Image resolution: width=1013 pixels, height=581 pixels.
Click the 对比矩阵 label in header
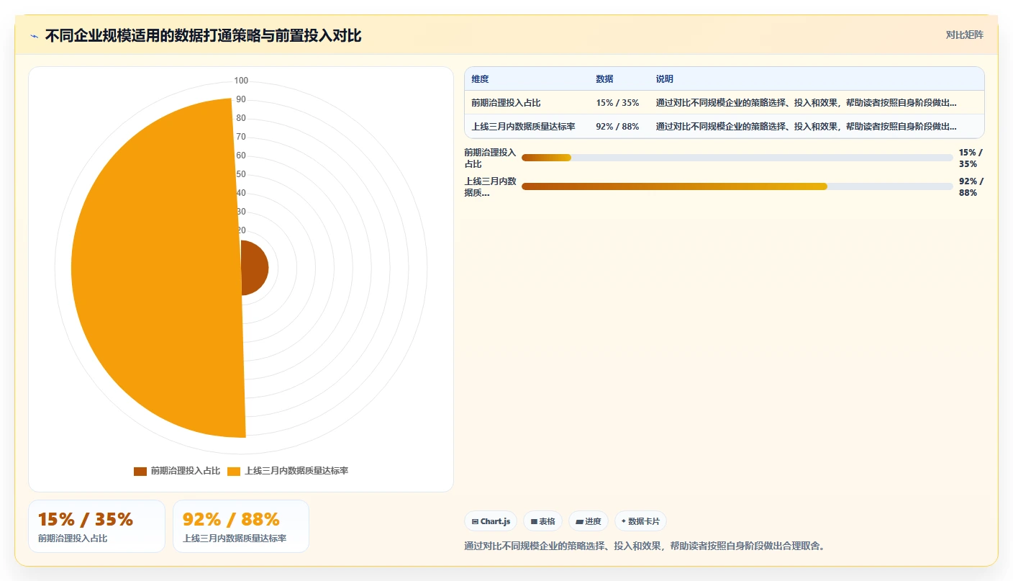pos(964,35)
